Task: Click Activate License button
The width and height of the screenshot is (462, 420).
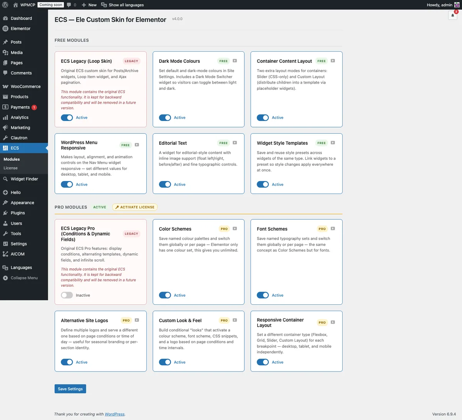Action: click(x=135, y=207)
